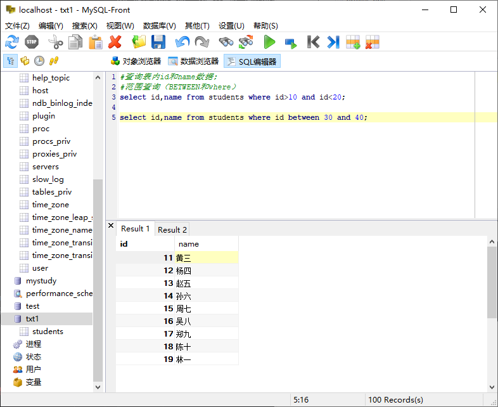498x407 pixels.
Task: Toggle the history clock icon
Action: [39, 61]
